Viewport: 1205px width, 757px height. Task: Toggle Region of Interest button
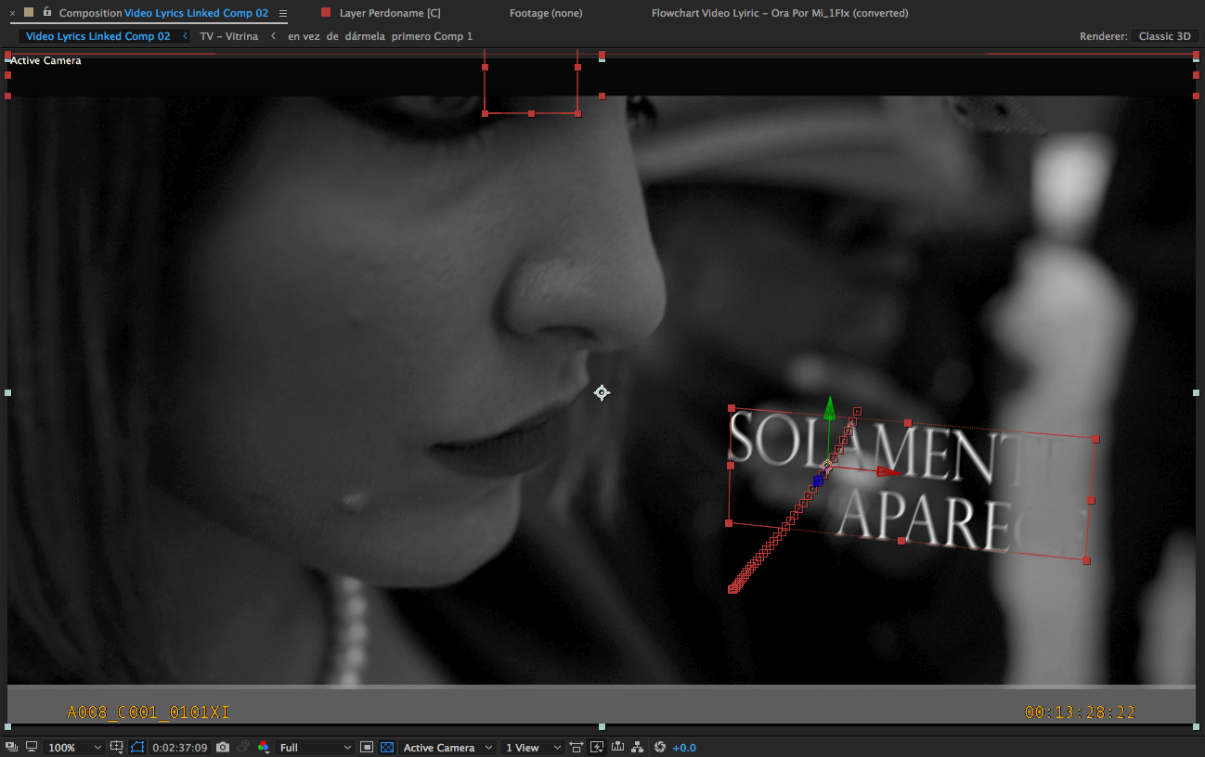pyautogui.click(x=367, y=747)
